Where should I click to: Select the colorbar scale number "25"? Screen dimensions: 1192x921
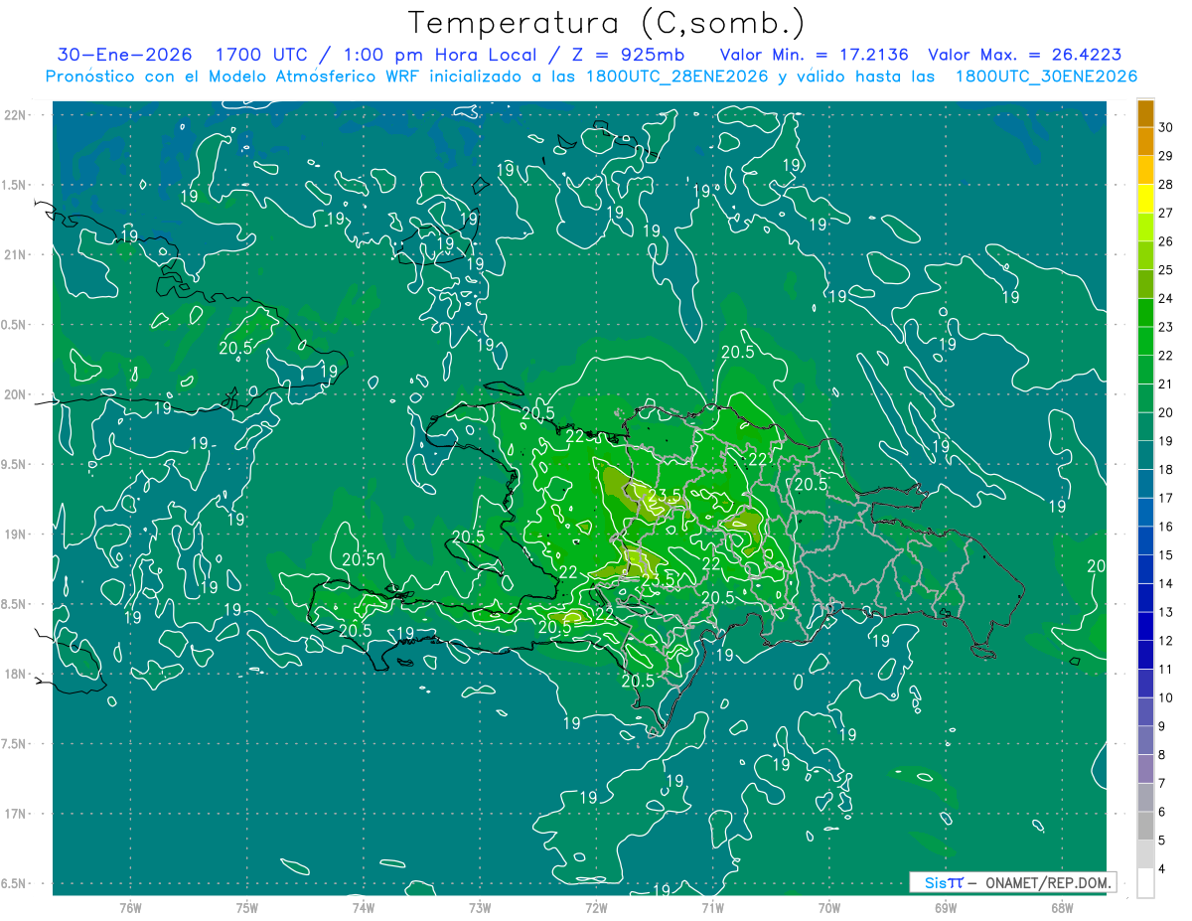(1165, 270)
